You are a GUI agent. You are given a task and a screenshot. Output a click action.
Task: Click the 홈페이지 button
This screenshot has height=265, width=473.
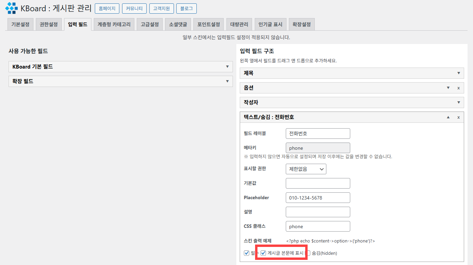(x=107, y=9)
